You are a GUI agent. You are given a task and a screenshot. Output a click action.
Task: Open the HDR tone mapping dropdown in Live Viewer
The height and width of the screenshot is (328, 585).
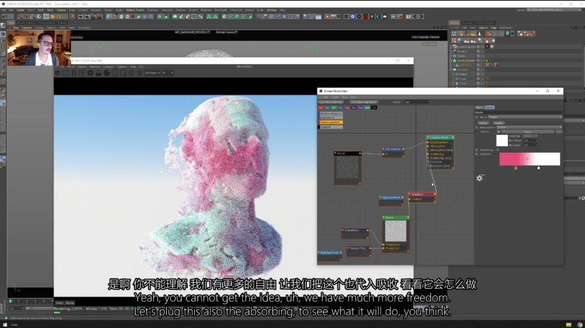[153, 73]
